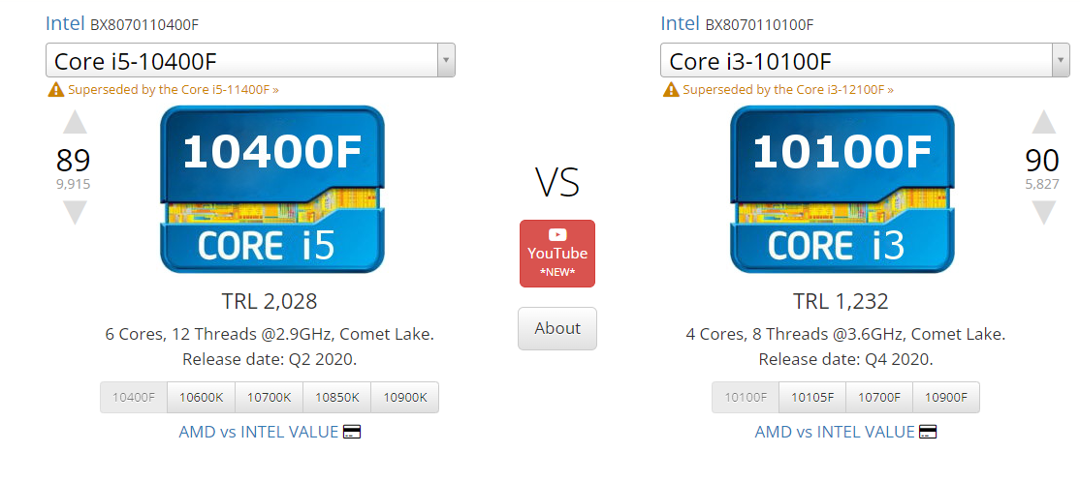
Task: Switch left CPU to 10600K
Action: click(201, 397)
